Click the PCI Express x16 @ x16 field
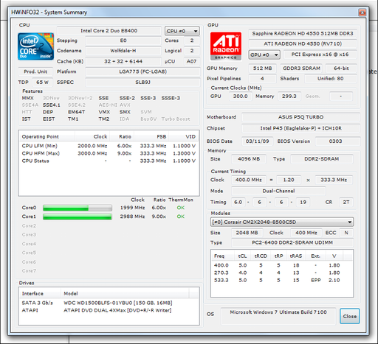This screenshot has height=344, width=378. (320, 55)
